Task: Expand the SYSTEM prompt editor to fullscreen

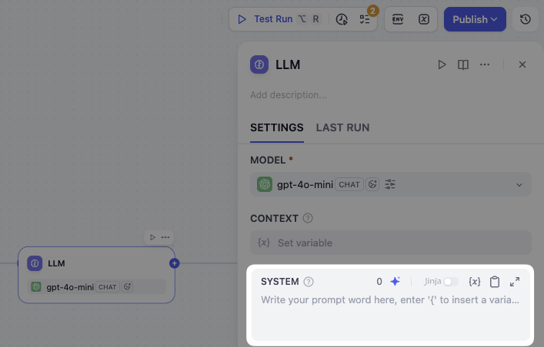Action: [515, 282]
